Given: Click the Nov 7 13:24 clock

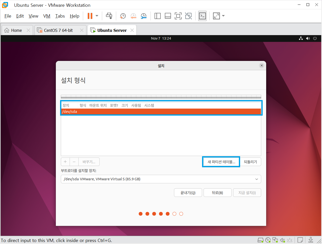Looking at the screenshot, I should coord(161,38).
